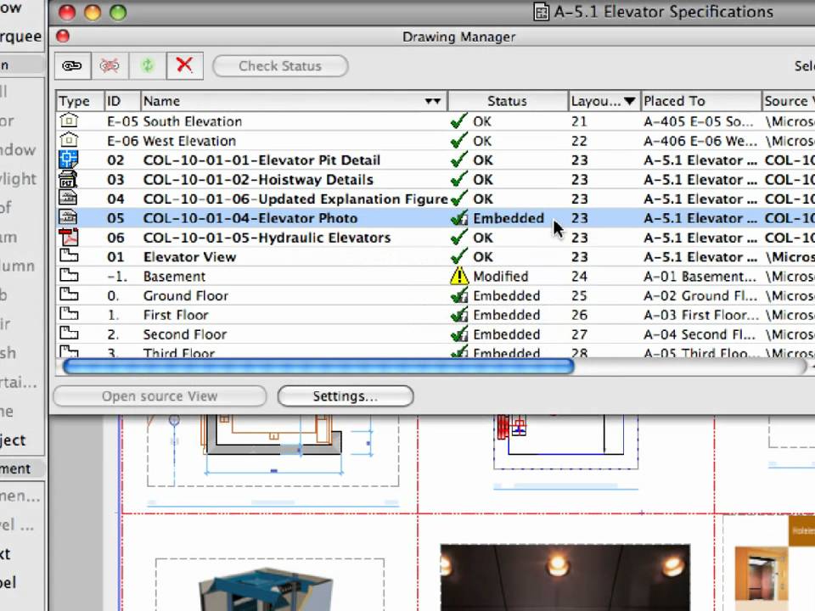The width and height of the screenshot is (815, 611).
Task: Select COL-10-01-05-Hydraulic Elevators row
Action: pos(436,238)
